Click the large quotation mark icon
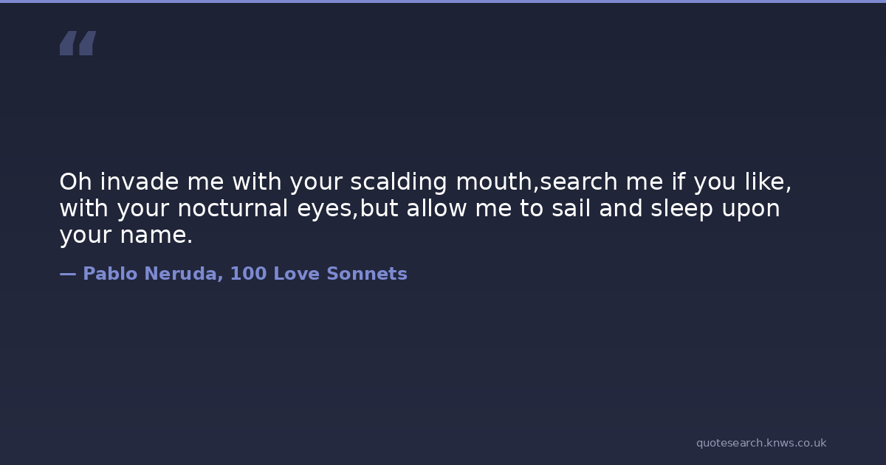Screen dimensions: 886x465 coord(78,44)
